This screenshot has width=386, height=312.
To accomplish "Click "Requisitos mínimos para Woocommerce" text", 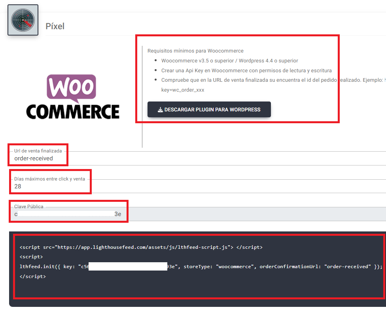I will (195, 51).
